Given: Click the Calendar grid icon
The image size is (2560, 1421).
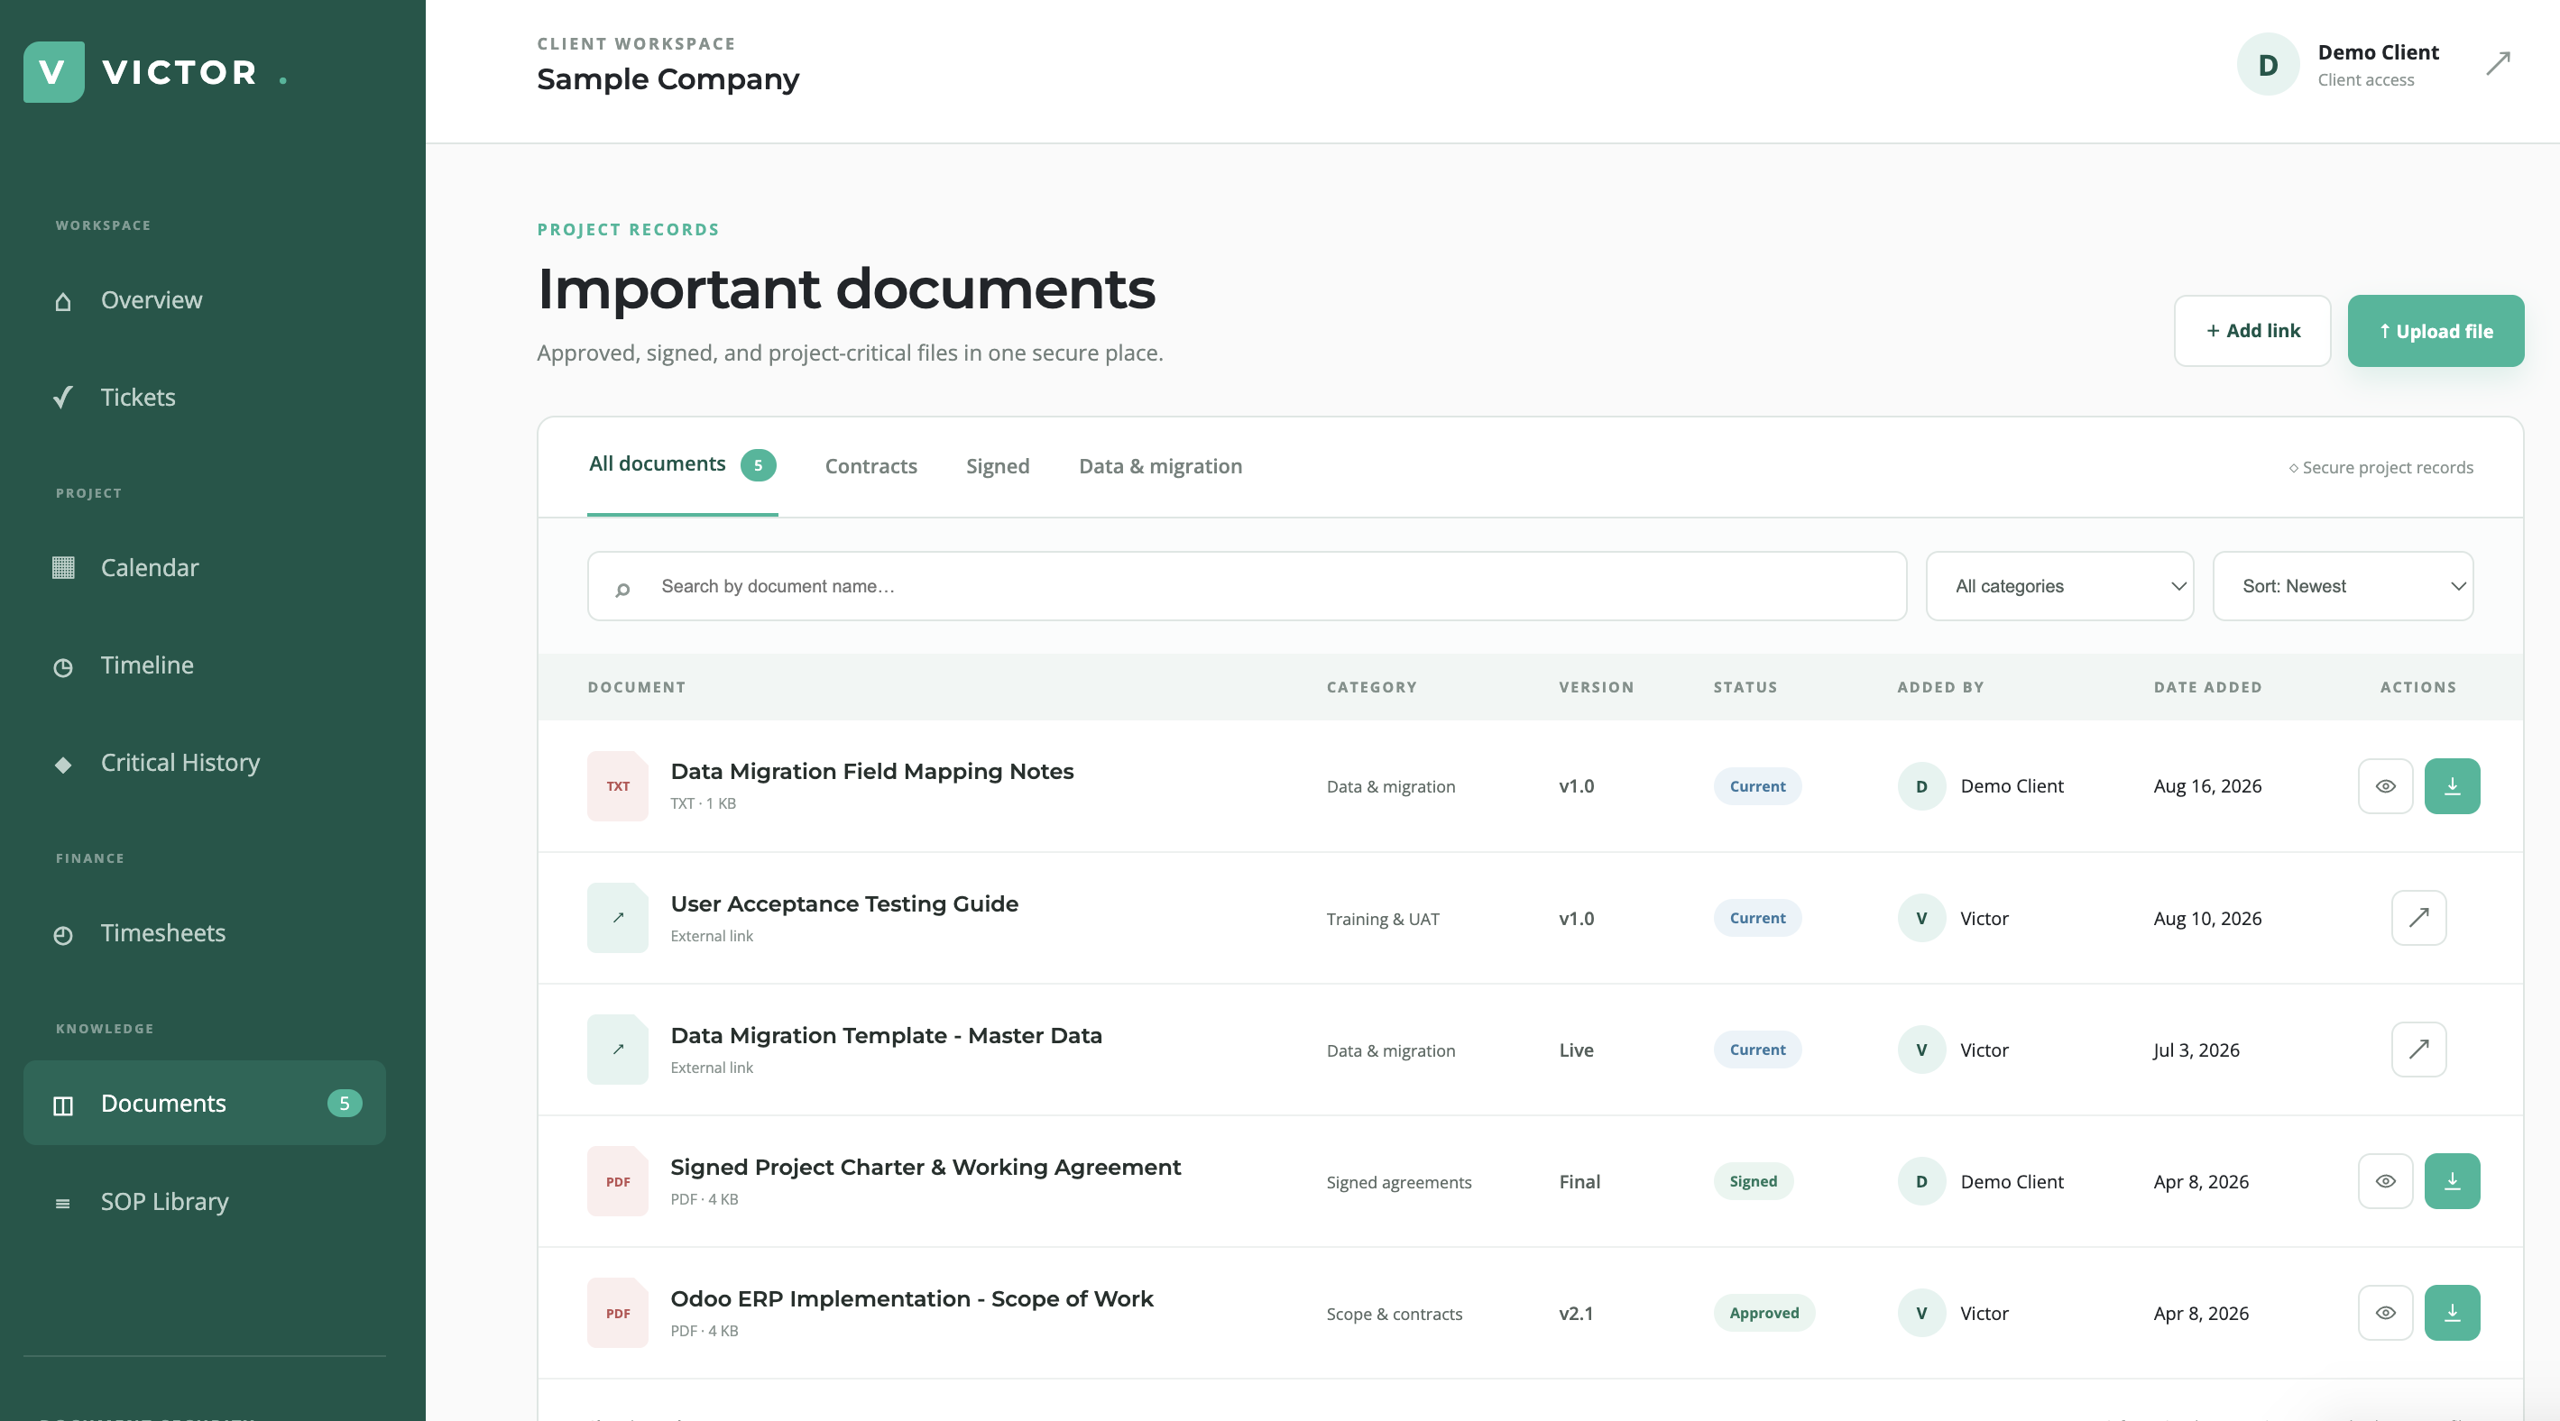Looking at the screenshot, I should pos(62,567).
